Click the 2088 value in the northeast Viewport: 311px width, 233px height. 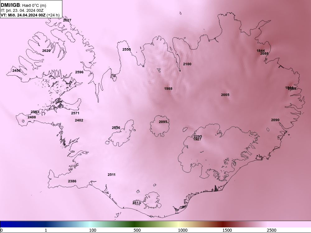click(264, 53)
